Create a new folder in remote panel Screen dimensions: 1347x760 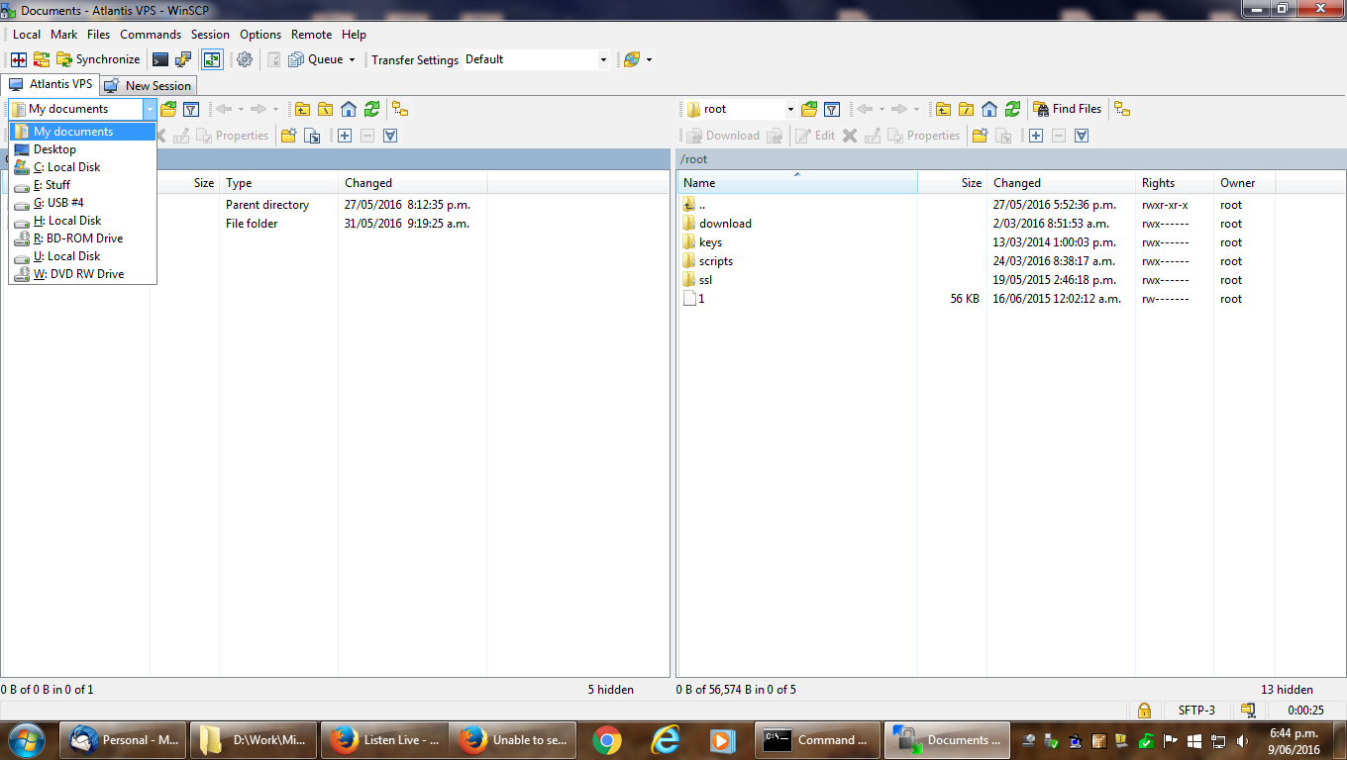tap(980, 136)
